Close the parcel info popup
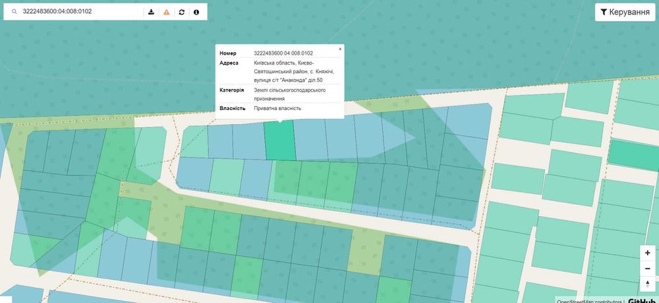This screenshot has height=303, width=659. pos(340,49)
